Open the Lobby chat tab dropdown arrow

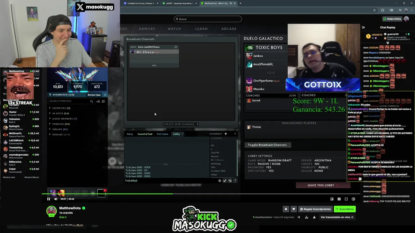click(x=182, y=134)
